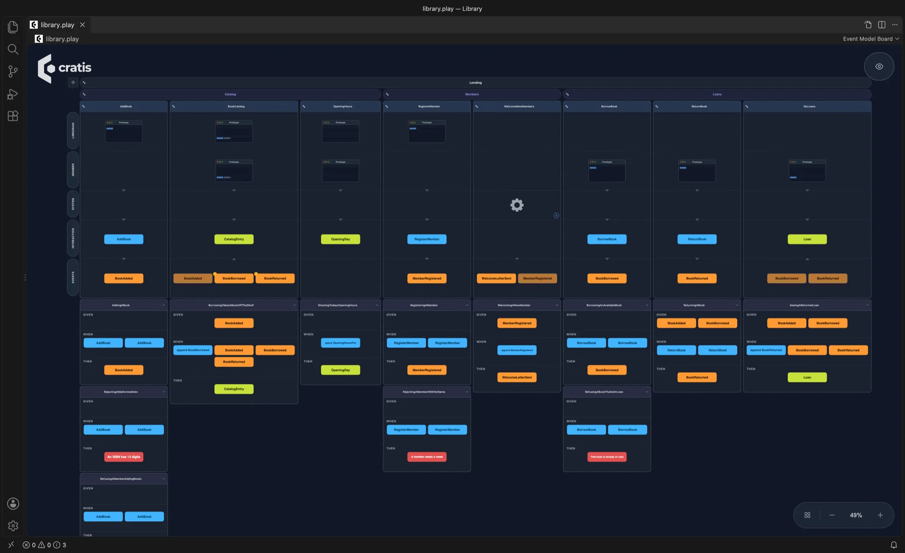
Task: Toggle the LIBRARIAN swim lane label
Action: click(x=73, y=130)
